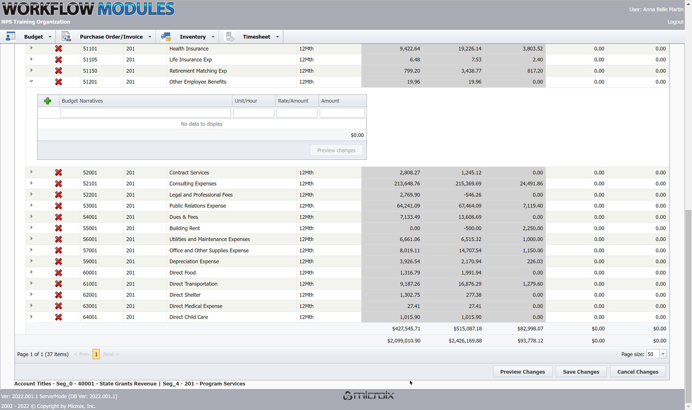Open the Page size dropdown
This screenshot has width=692, height=410.
(x=663, y=354)
